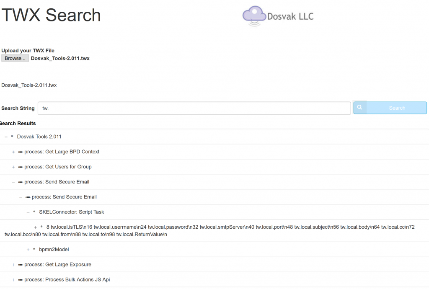
Task: Click the Dosvak LLC cloud logo
Action: 278,16
